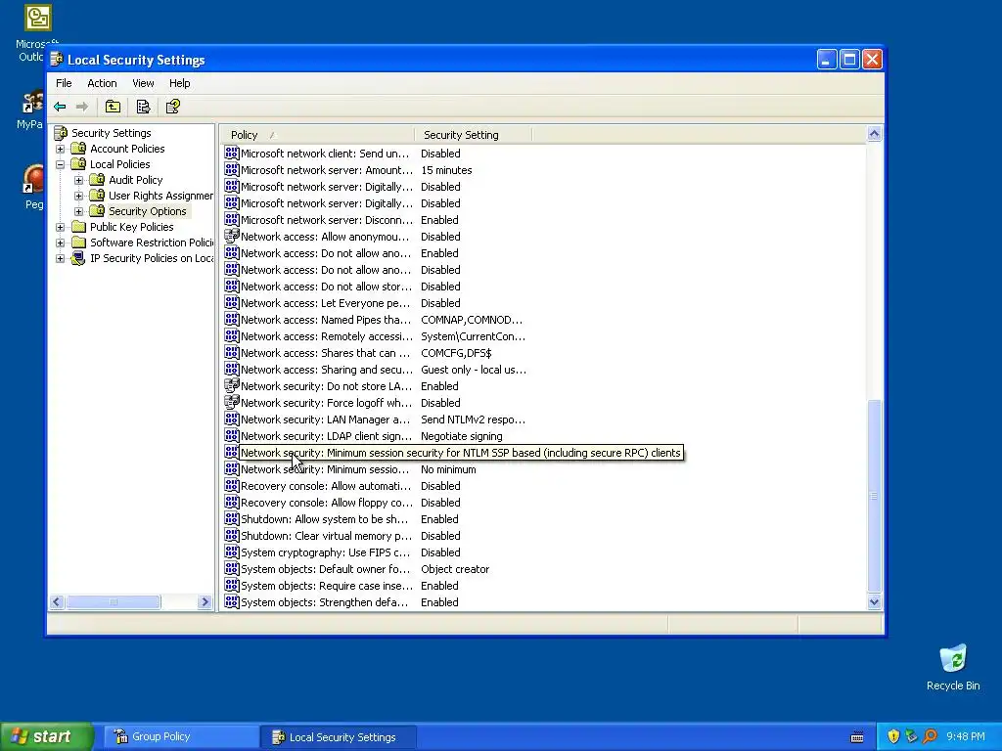The height and width of the screenshot is (751, 1002).
Task: Click the Up one level folder icon
Action: (114, 107)
